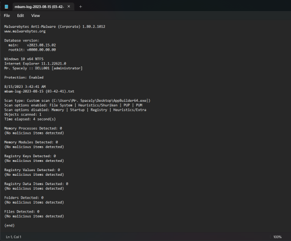Click the Protection: Enabled line

click(24, 77)
